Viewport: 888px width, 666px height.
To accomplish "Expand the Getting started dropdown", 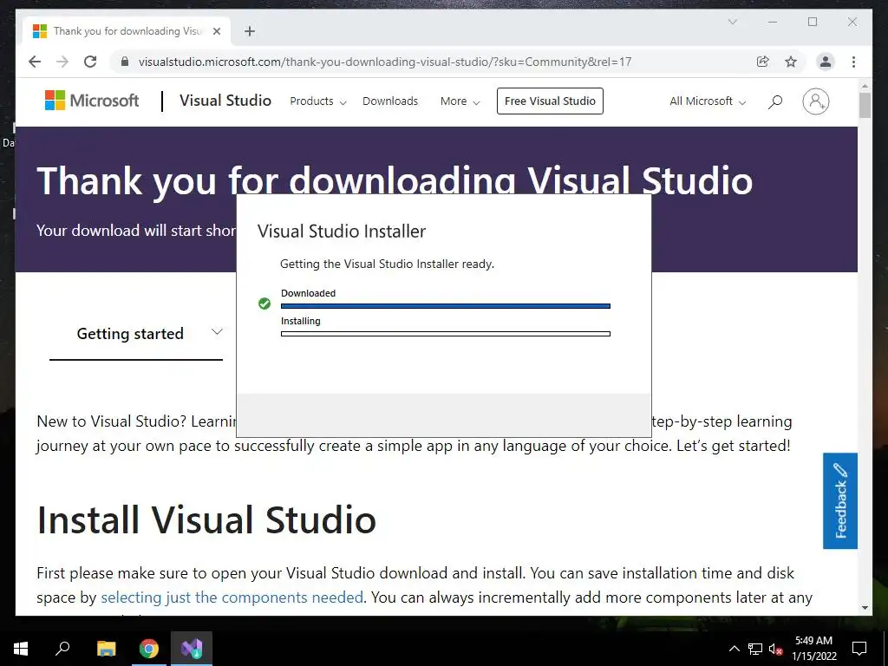I will (x=136, y=334).
